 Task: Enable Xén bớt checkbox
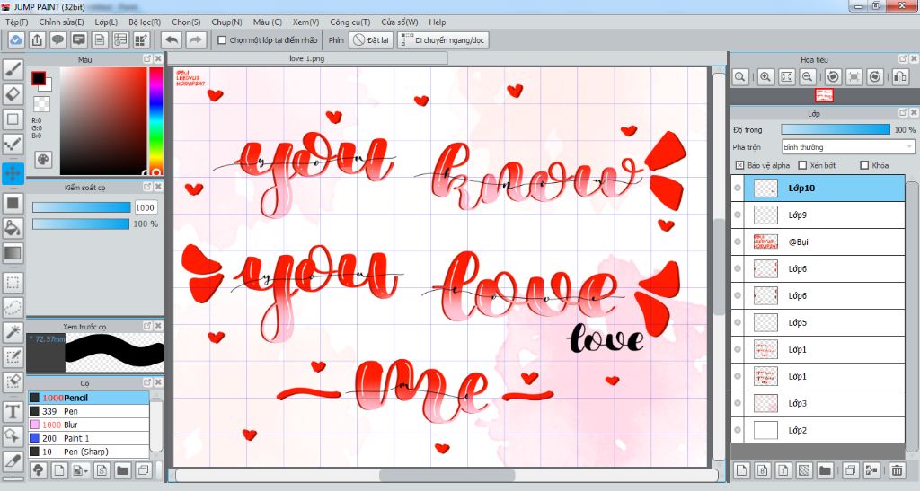click(802, 165)
